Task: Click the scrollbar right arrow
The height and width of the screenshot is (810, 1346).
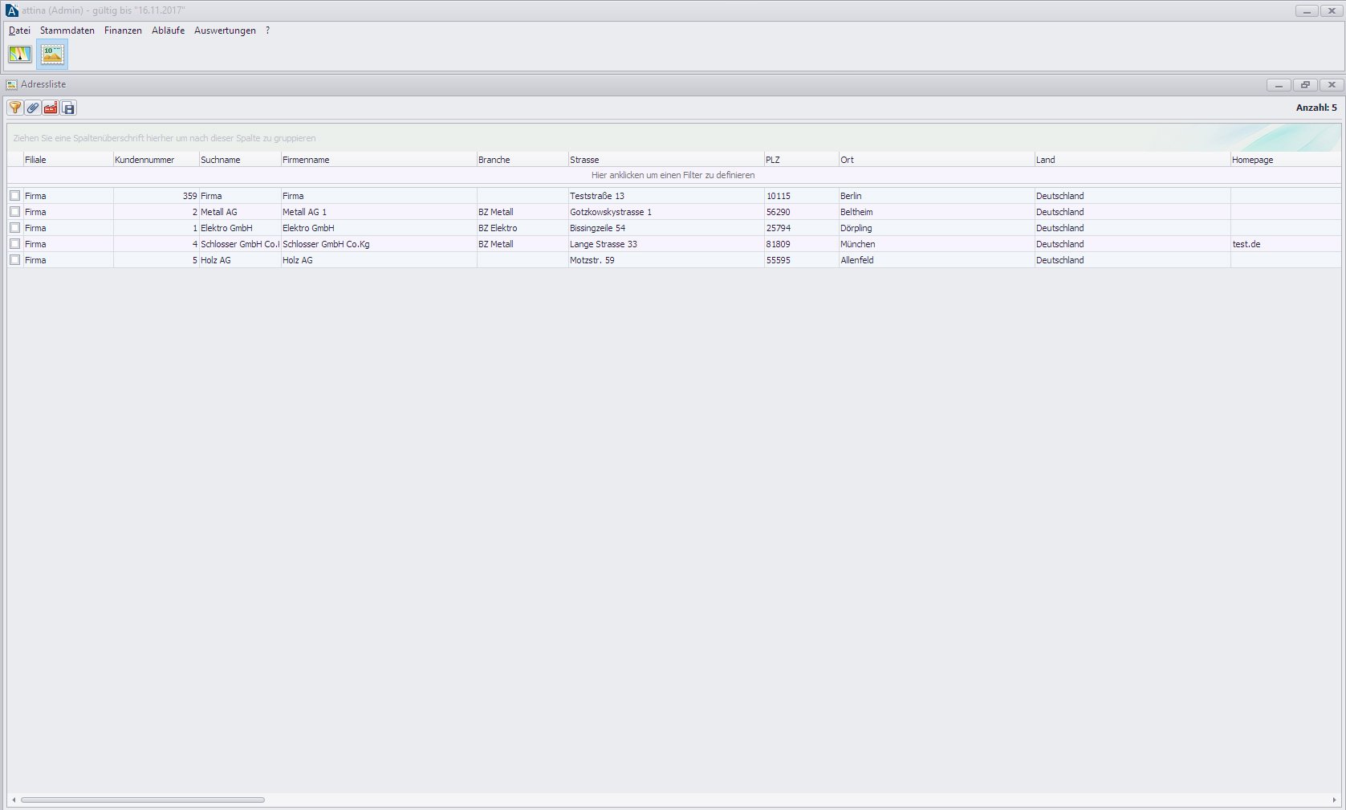Action: click(x=1335, y=800)
